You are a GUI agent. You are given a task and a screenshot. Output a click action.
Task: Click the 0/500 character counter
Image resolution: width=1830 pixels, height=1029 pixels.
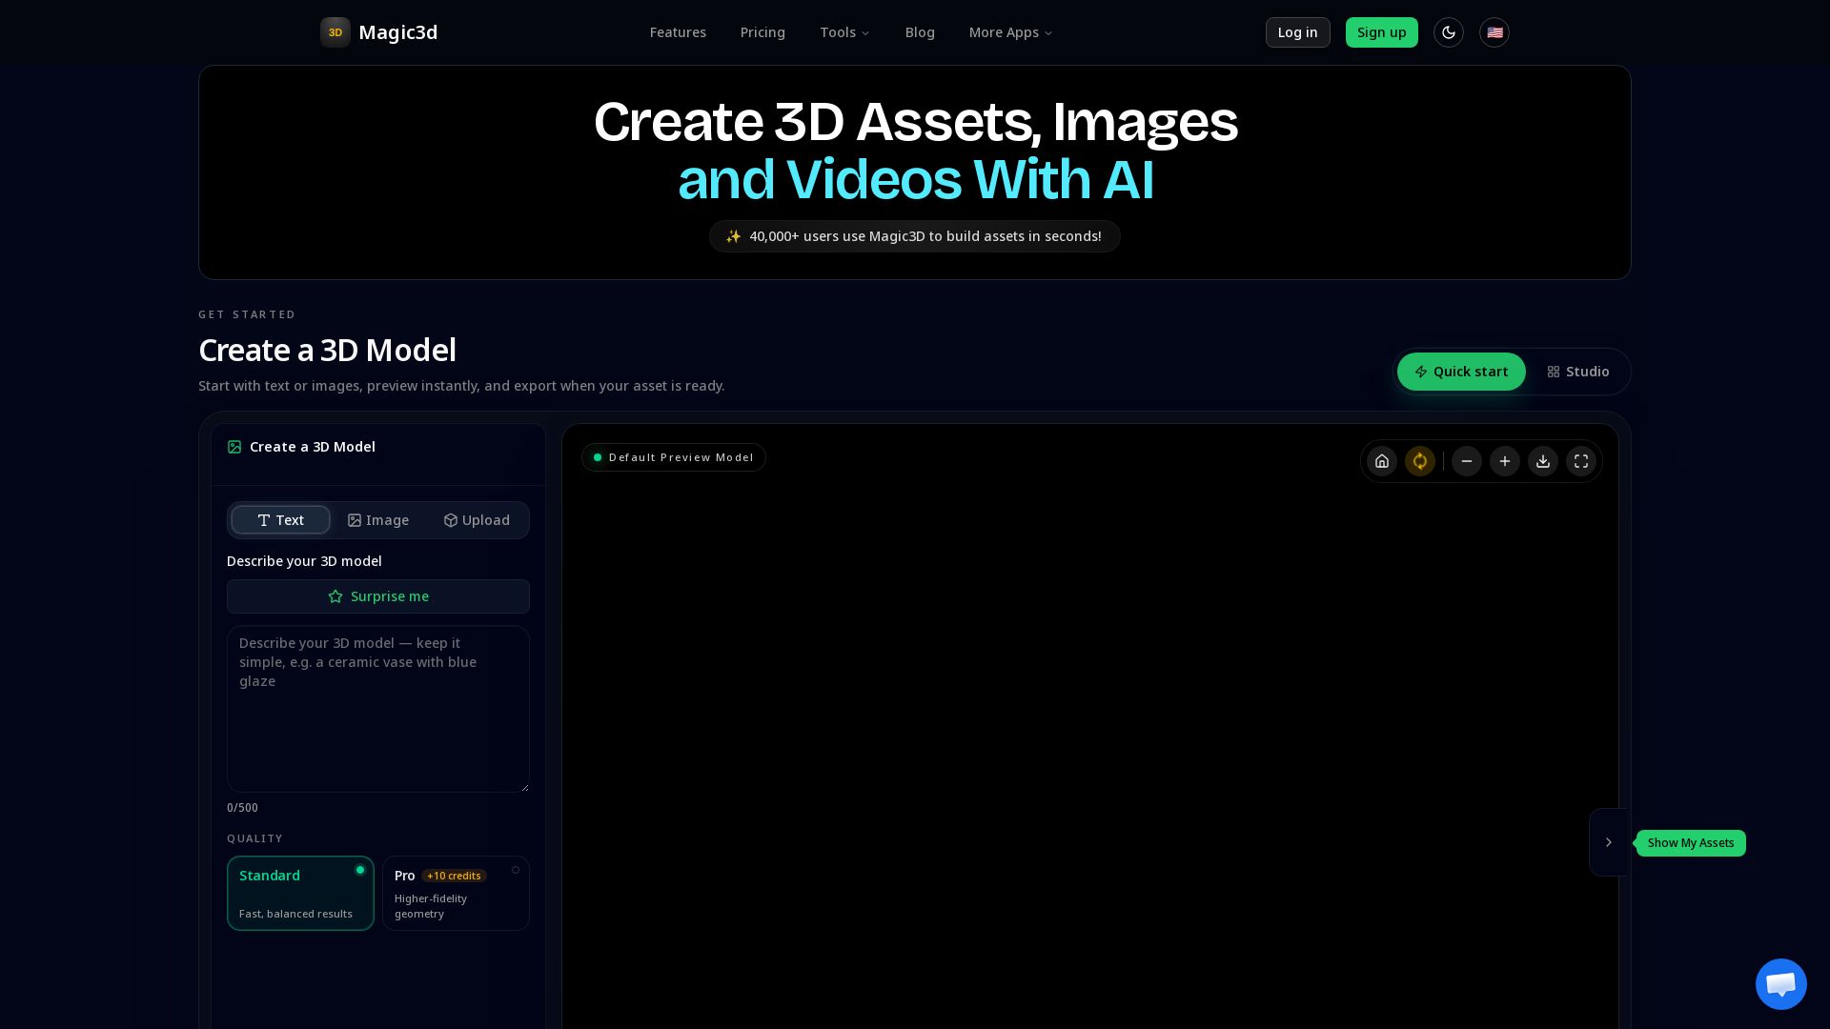pos(242,808)
